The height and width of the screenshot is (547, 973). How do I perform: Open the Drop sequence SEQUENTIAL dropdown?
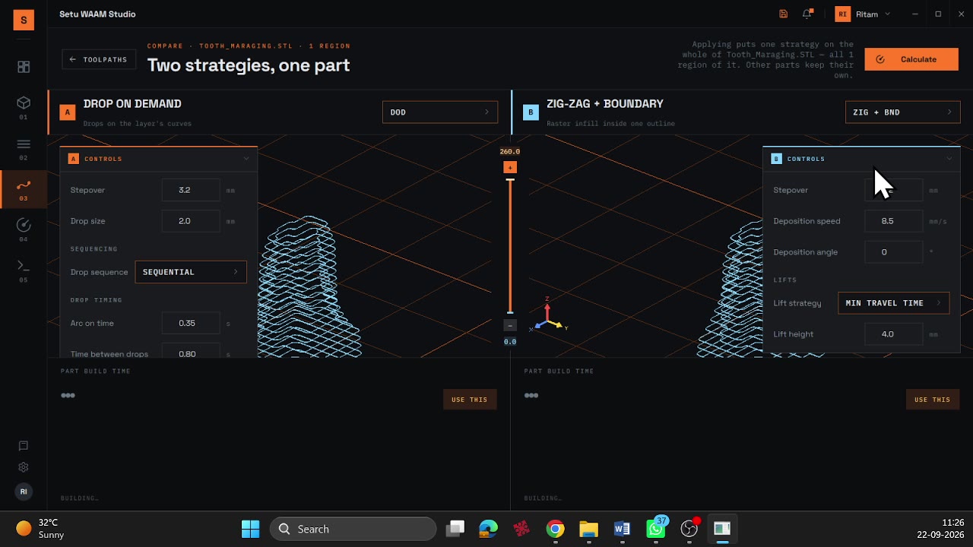(x=191, y=272)
